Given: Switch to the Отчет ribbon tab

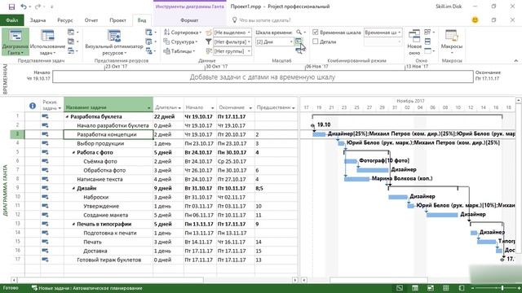Looking at the screenshot, I should [x=91, y=20].
